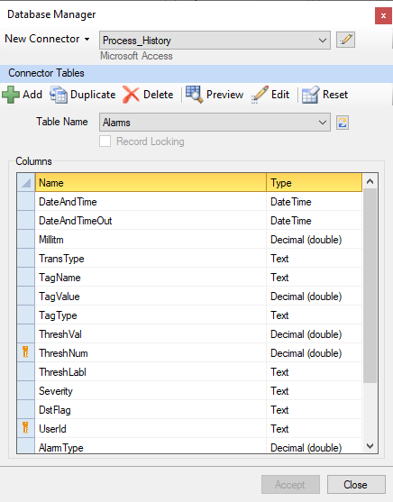Edit connector via pencil button beside Process_History
Screen dimensions: 393x502
pos(345,40)
